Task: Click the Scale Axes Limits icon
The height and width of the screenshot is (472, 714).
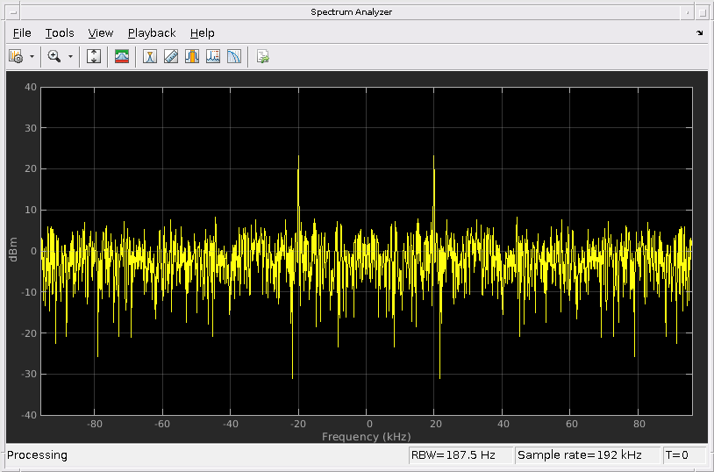Action: [x=95, y=56]
